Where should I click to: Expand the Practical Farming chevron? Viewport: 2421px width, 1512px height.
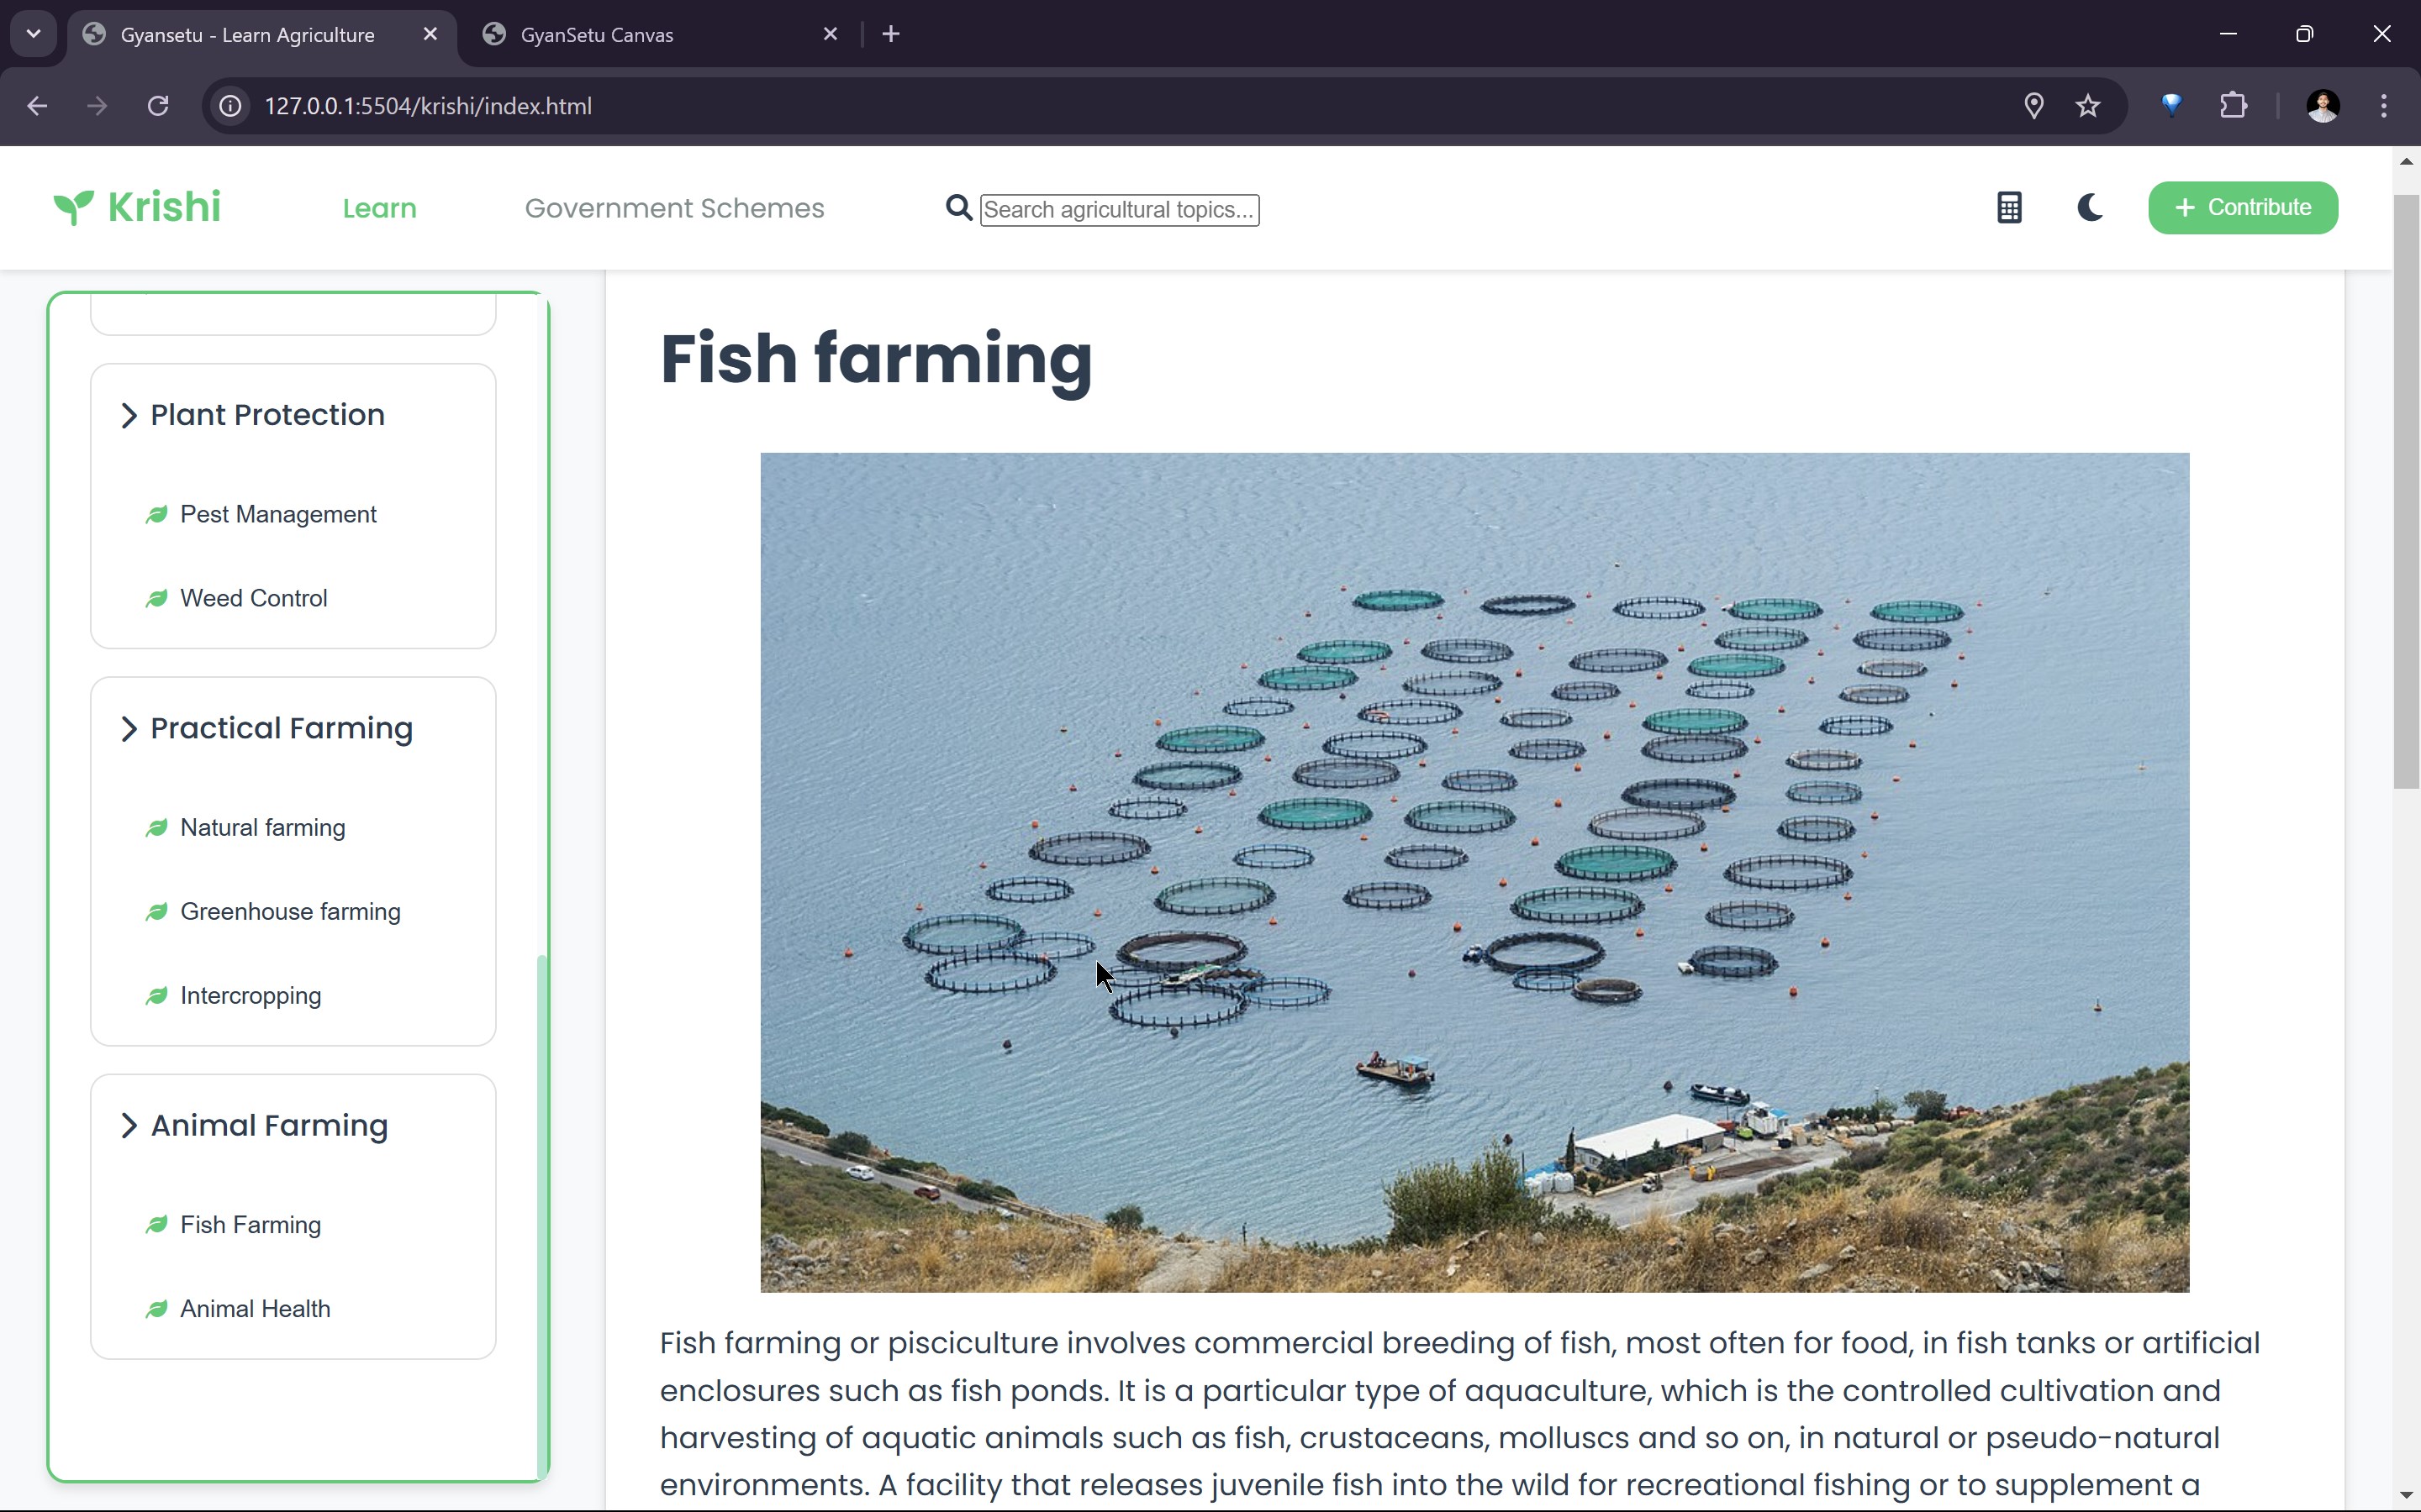pos(128,729)
